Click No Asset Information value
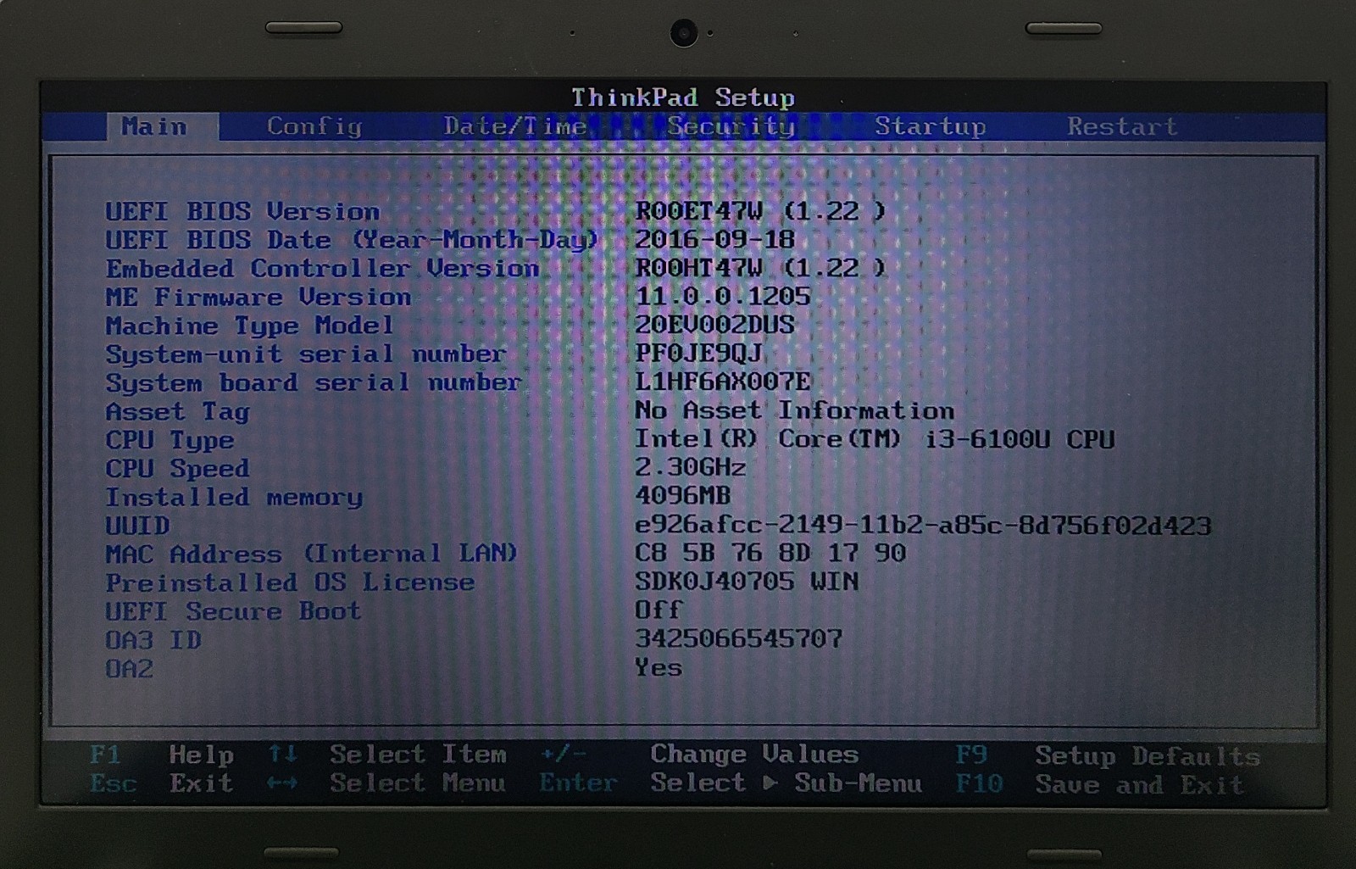This screenshot has width=1356, height=869. [x=795, y=410]
